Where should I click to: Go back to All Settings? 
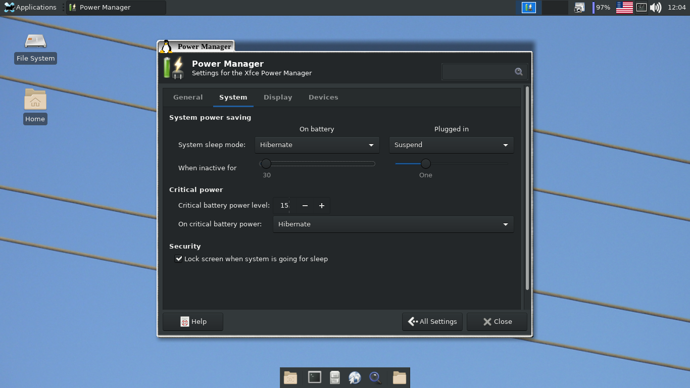[x=432, y=322]
